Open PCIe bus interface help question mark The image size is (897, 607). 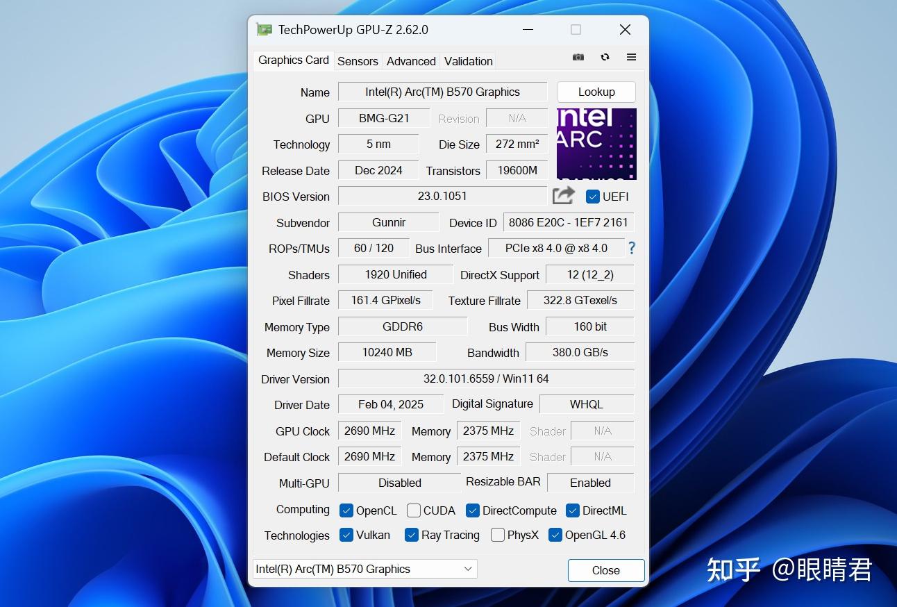coord(631,248)
